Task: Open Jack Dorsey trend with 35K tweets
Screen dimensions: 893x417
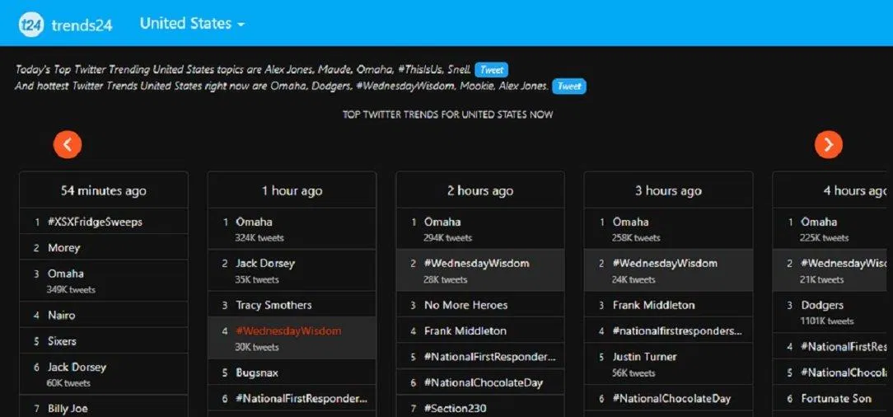Action: 264,263
